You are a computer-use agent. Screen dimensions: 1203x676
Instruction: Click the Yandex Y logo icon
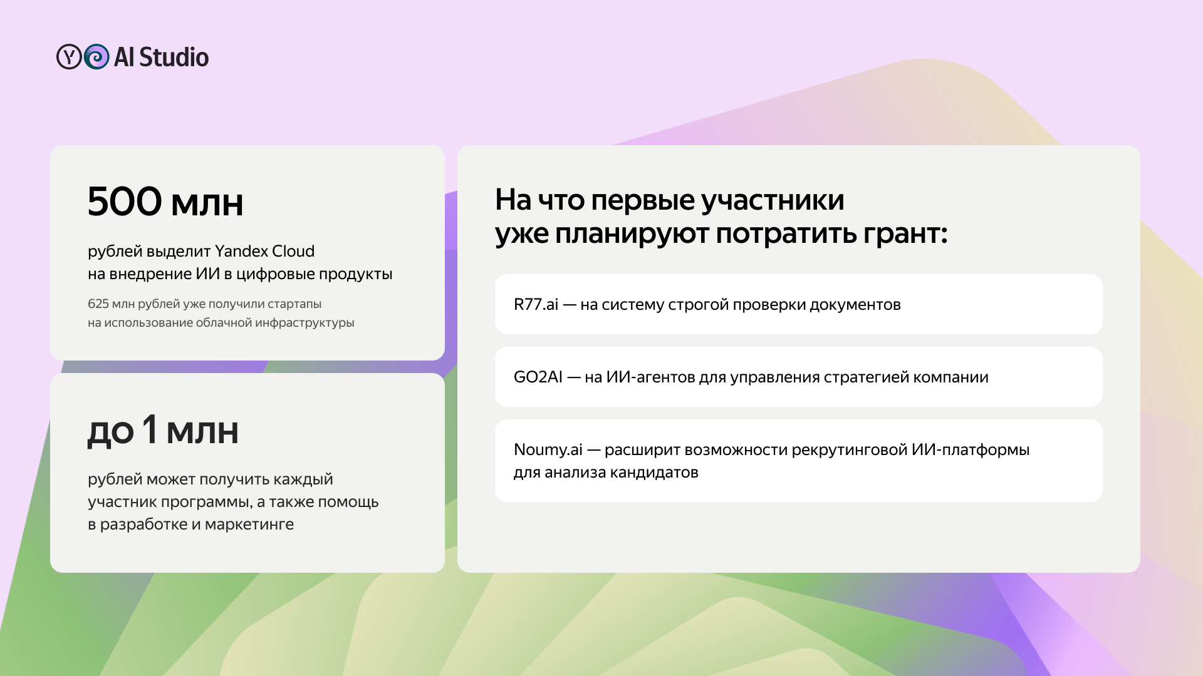click(68, 57)
